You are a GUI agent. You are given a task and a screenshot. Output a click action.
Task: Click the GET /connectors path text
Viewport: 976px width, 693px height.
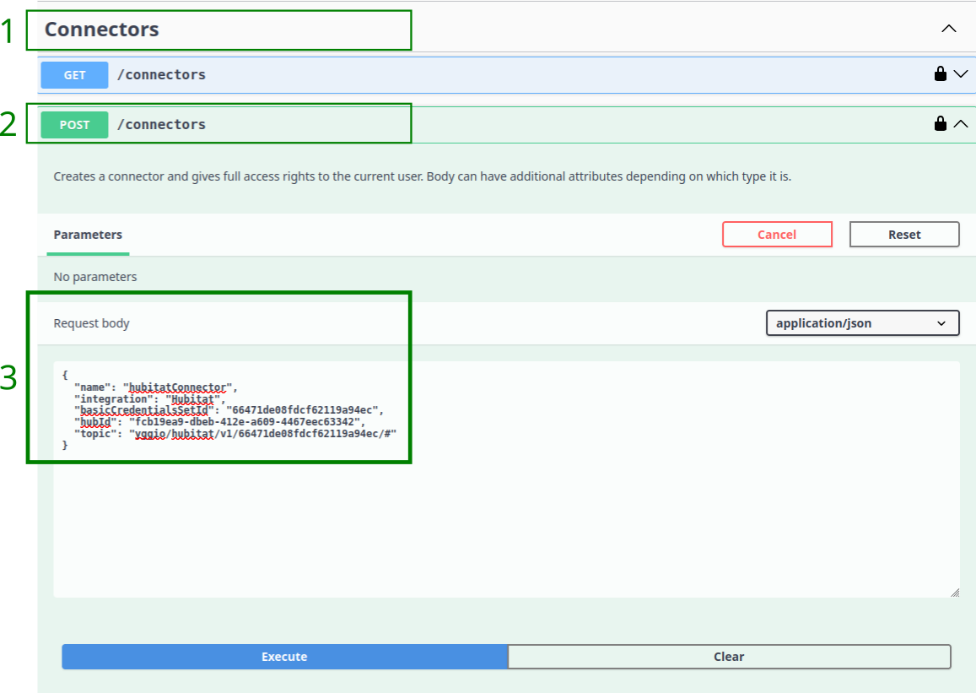pos(161,74)
